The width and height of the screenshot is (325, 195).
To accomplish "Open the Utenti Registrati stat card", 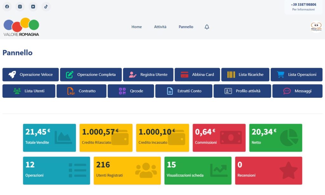I will pos(127,171).
